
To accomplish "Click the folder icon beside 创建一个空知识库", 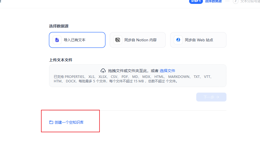I will 51,122.
